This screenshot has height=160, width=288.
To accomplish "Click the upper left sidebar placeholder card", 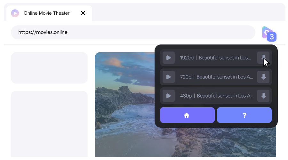I will point(49,68).
